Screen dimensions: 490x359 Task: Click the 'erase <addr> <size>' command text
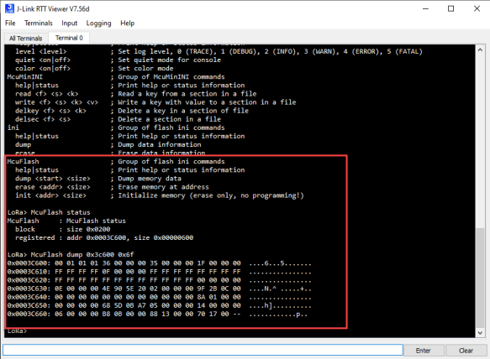pyautogui.click(x=52, y=187)
